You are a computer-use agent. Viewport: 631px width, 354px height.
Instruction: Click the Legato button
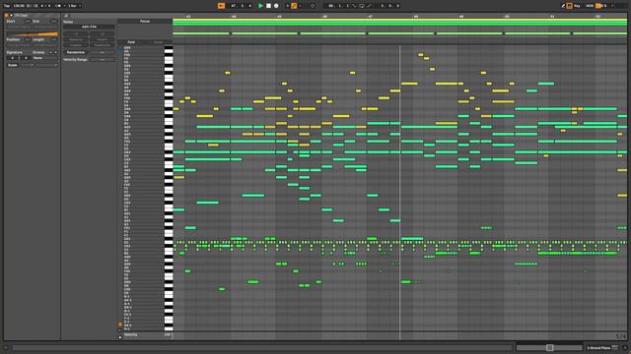pos(76,45)
